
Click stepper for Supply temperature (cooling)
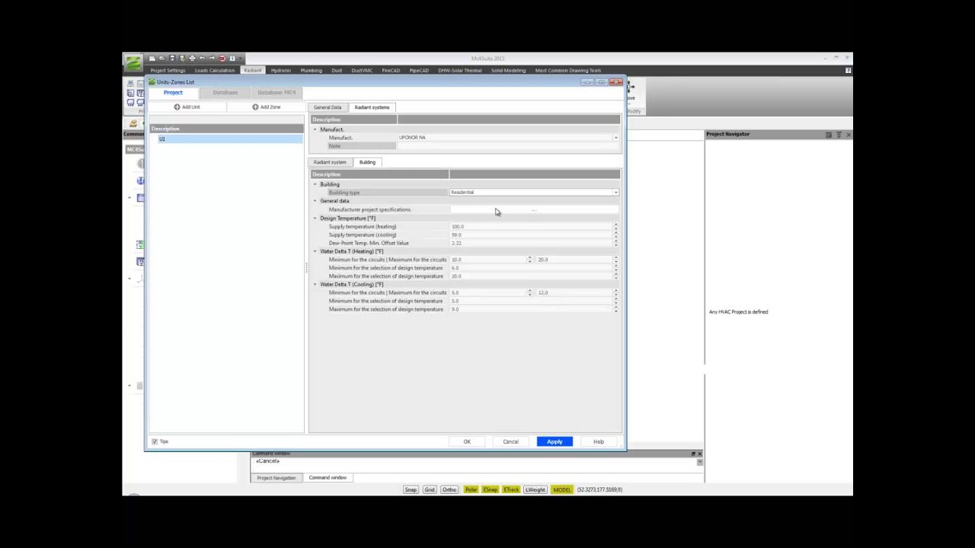click(x=615, y=235)
